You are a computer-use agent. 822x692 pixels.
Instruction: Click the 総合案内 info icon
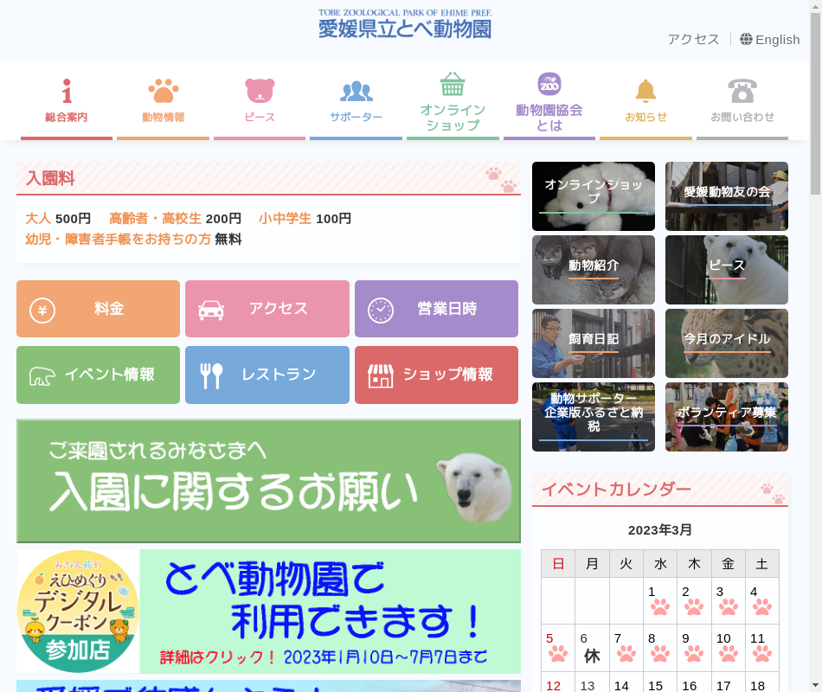67,91
